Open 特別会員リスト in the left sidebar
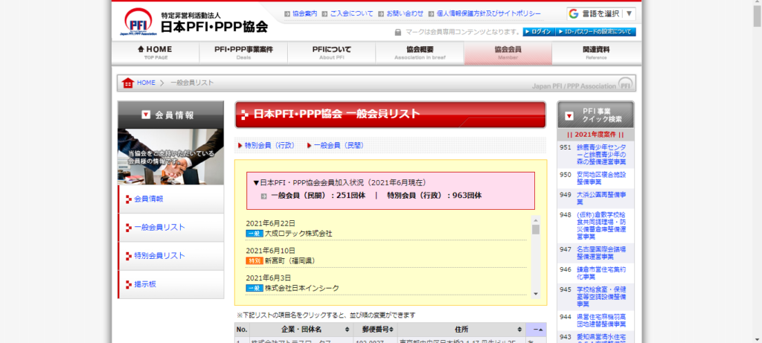This screenshot has width=762, height=343. click(x=159, y=255)
